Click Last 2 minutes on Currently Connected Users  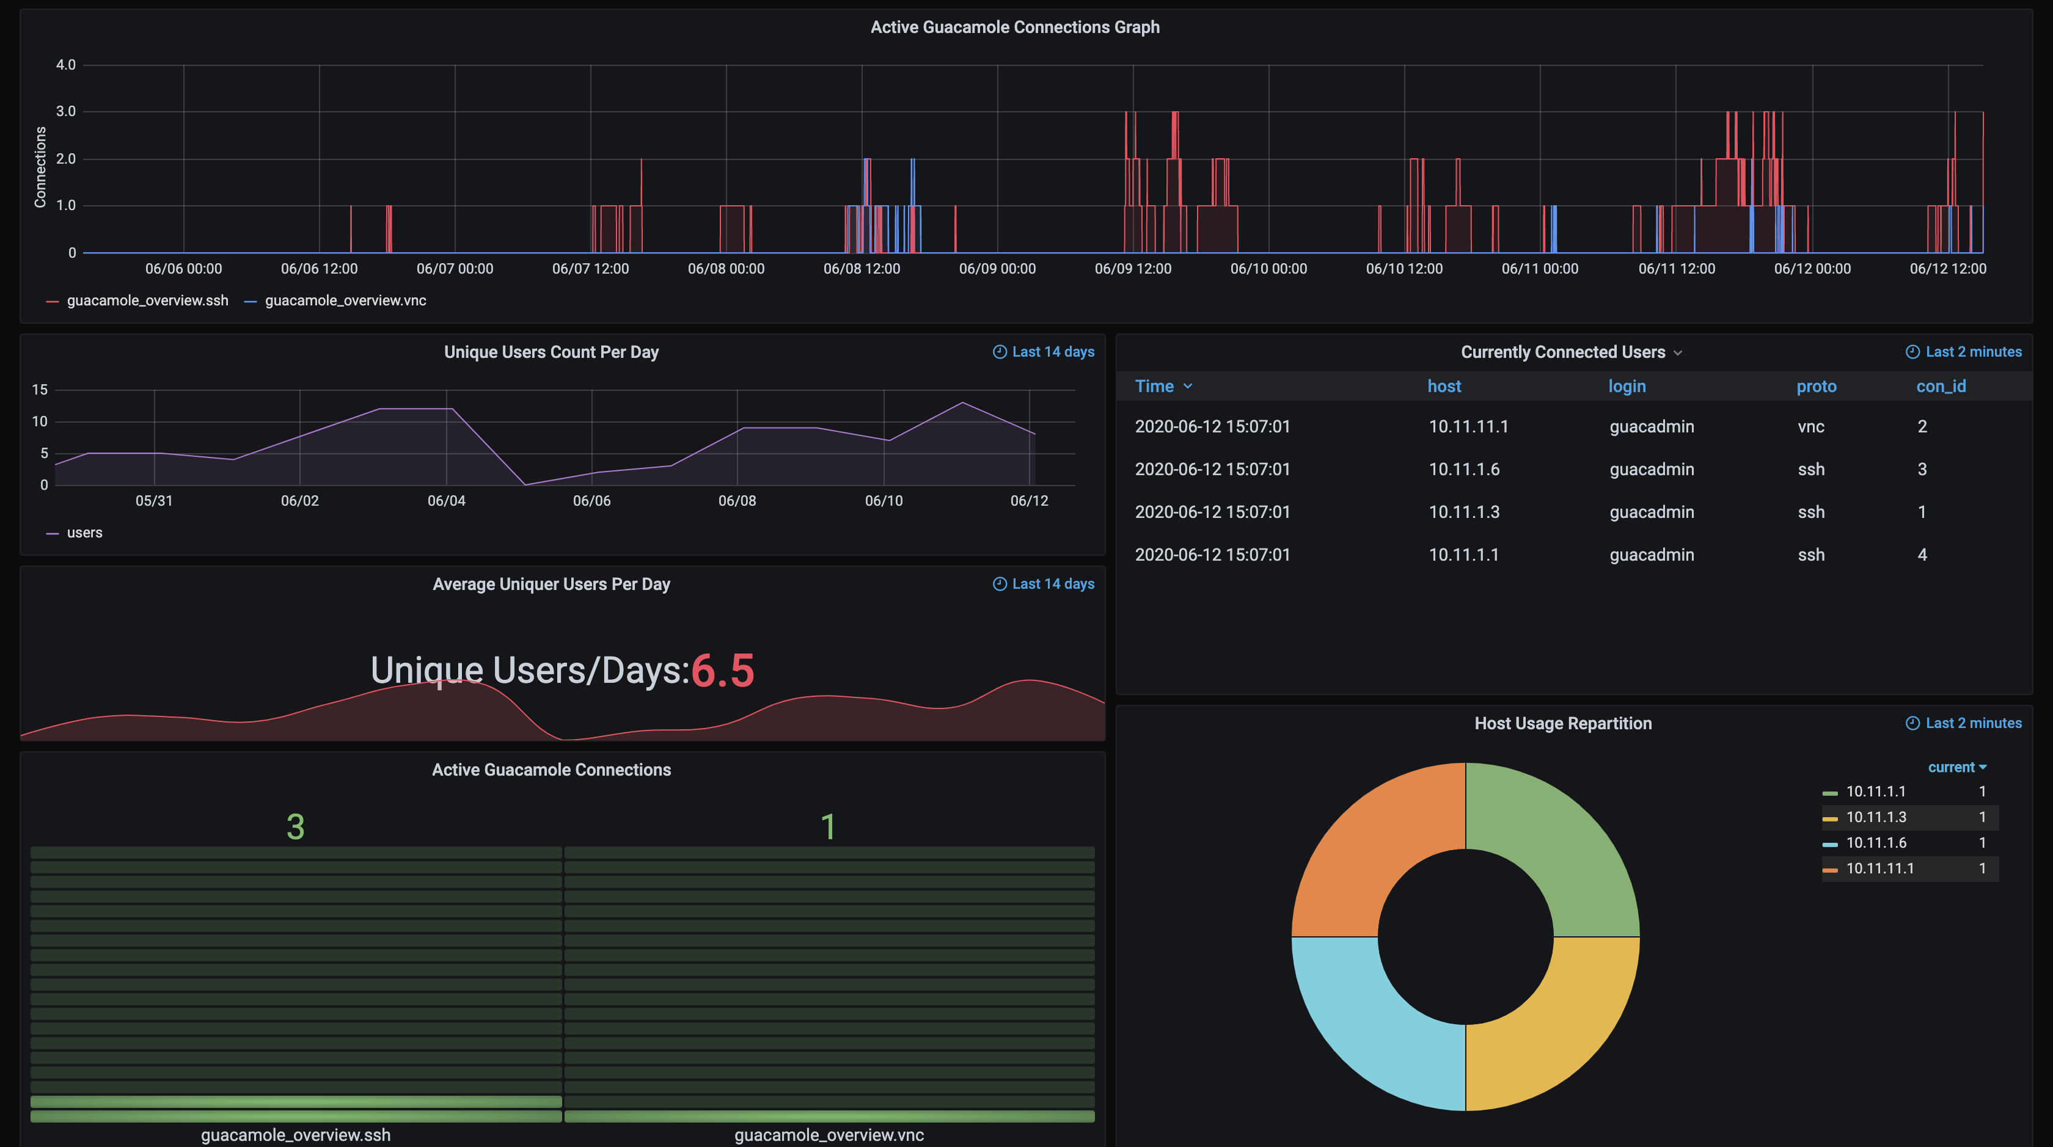[x=1972, y=351]
